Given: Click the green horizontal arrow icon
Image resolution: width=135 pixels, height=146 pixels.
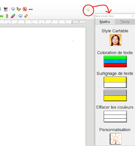Looking at the screenshot, I should (x=1, y=16).
